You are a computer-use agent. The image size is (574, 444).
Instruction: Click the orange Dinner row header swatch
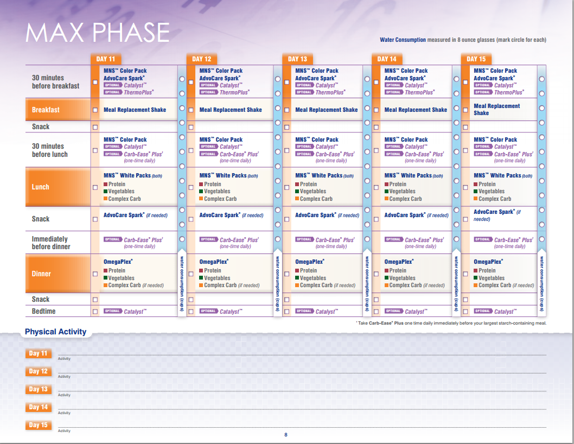pyautogui.click(x=58, y=274)
